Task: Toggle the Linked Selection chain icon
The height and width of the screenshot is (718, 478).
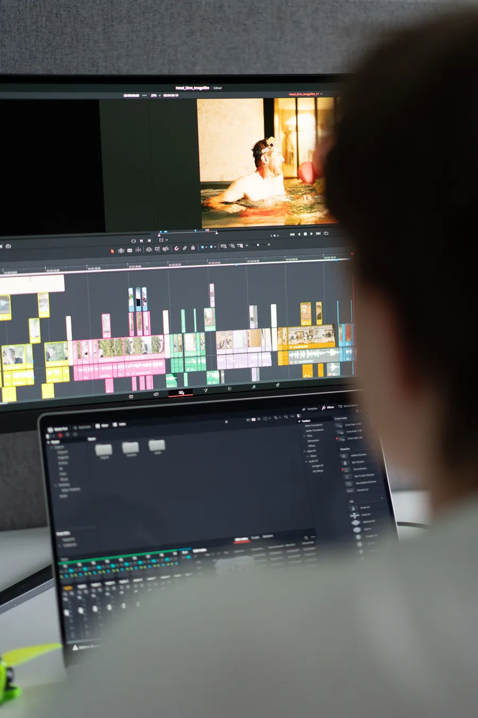Action: point(185,248)
